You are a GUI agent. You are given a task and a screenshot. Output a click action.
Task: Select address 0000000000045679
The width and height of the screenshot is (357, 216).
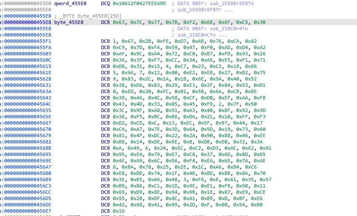[28, 135]
